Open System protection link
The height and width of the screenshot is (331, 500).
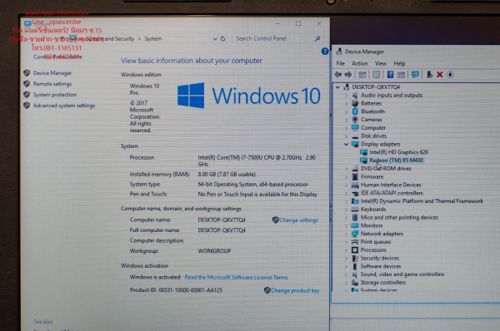coord(55,95)
